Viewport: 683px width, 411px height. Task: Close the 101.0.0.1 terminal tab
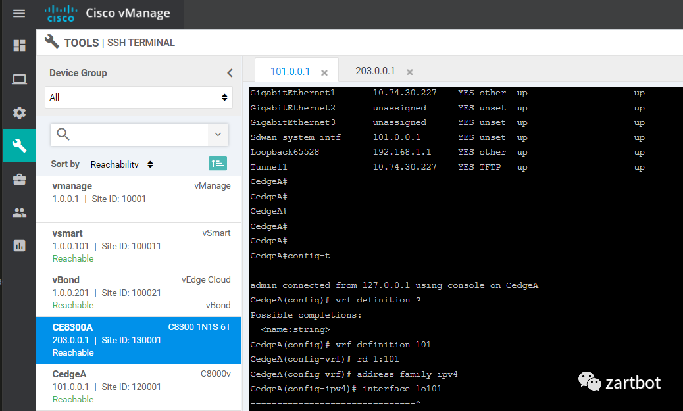[x=324, y=72]
